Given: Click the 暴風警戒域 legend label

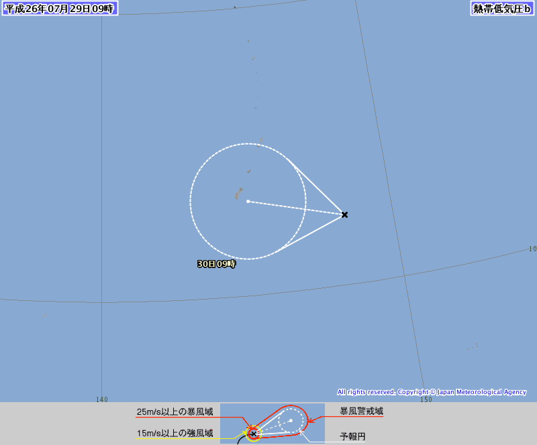Looking at the screenshot, I should pyautogui.click(x=361, y=411).
